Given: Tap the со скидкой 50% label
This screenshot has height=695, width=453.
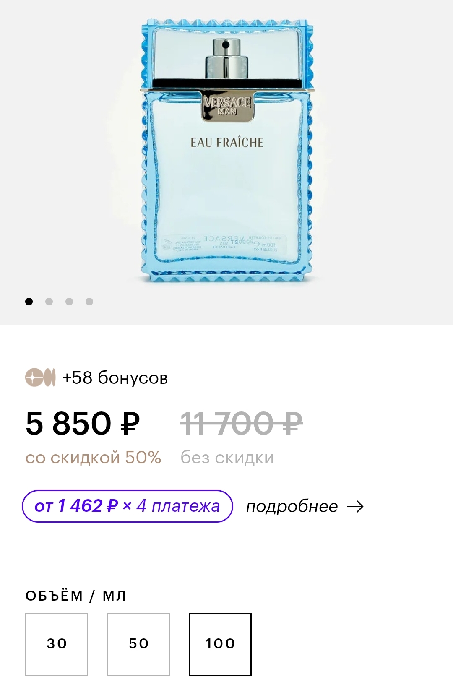Looking at the screenshot, I should tap(93, 458).
